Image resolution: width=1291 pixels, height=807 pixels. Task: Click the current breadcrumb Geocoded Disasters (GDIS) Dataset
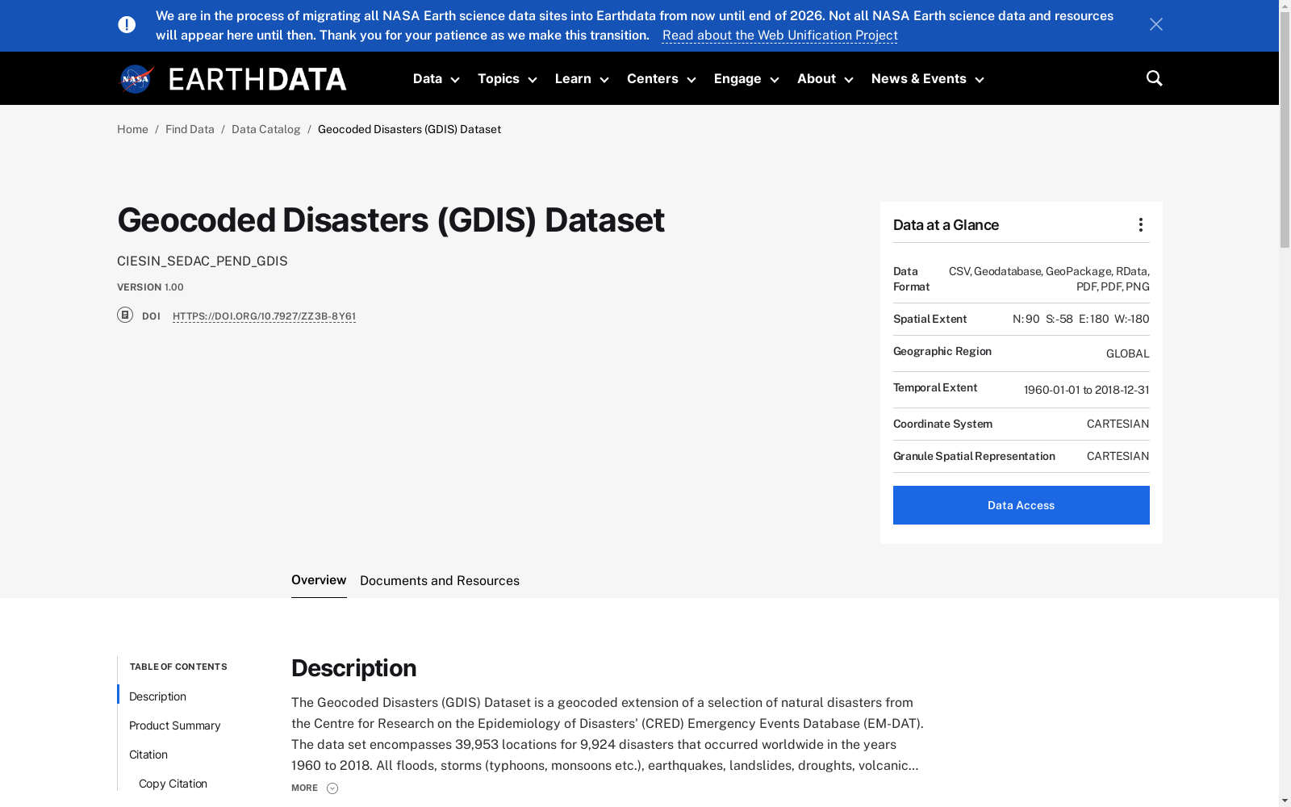pos(409,129)
